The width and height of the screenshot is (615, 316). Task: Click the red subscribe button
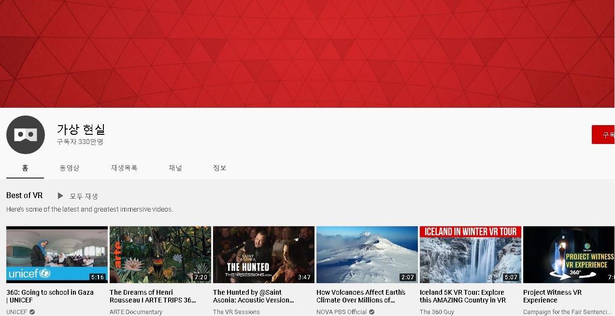[603, 134]
